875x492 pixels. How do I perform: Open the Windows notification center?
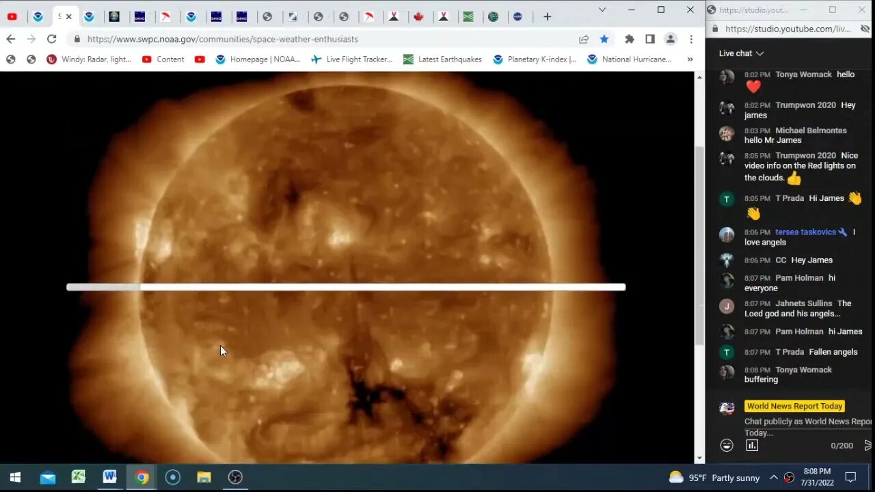coord(851,477)
